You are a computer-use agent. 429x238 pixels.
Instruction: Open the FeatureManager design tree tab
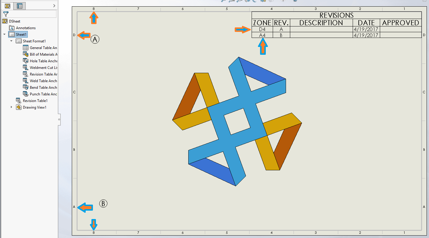tap(8, 6)
